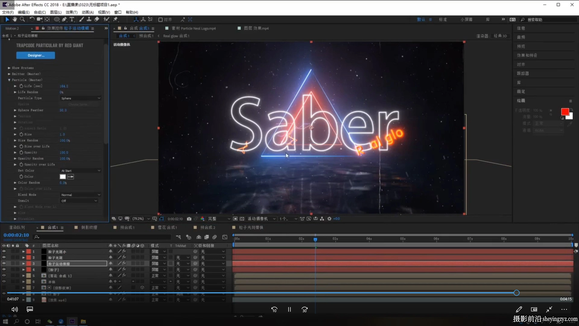Screen dimensions: 579x326
Task: Open Windows Start menu
Action: (x=5, y=321)
